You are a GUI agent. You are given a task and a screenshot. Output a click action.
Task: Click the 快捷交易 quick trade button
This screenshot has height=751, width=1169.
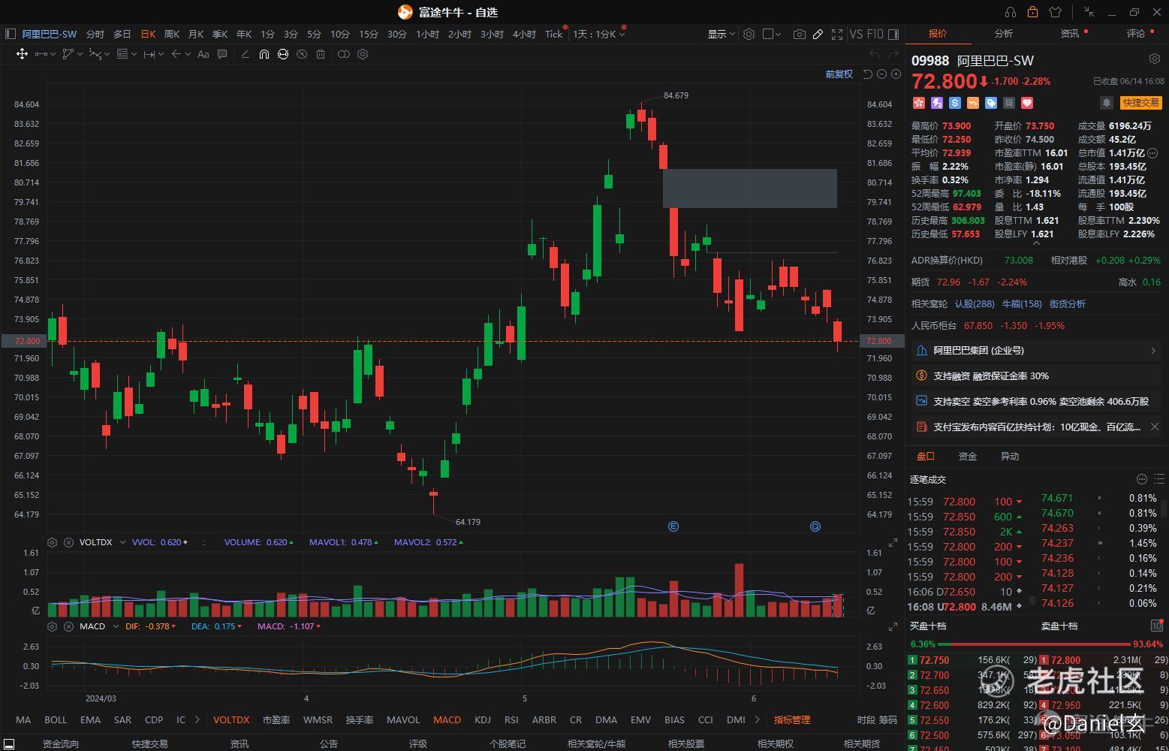tap(1140, 103)
